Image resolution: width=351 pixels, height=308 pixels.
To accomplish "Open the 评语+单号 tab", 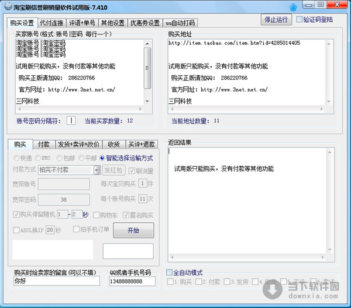I will (x=82, y=23).
